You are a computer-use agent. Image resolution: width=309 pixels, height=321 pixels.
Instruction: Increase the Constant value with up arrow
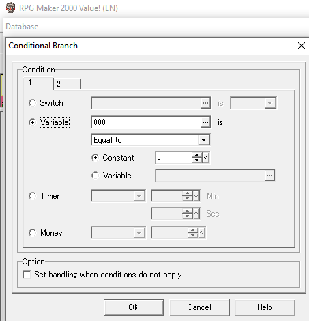(x=196, y=155)
